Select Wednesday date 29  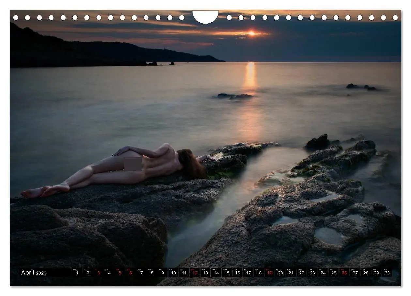pyautogui.click(x=376, y=273)
